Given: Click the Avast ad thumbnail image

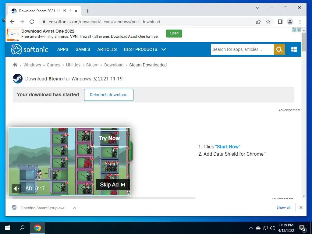Looking at the screenshot, I should (x=13, y=35).
